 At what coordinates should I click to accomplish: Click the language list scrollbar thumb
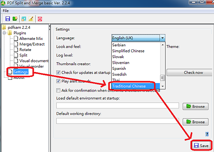click(x=162, y=78)
